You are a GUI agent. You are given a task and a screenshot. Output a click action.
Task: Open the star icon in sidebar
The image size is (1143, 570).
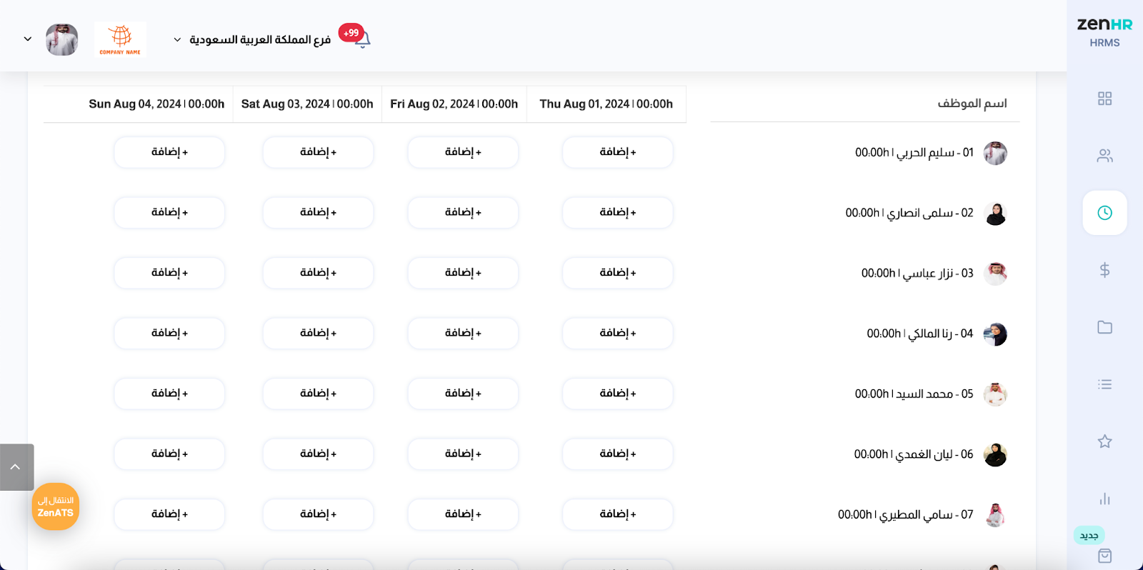(1104, 441)
